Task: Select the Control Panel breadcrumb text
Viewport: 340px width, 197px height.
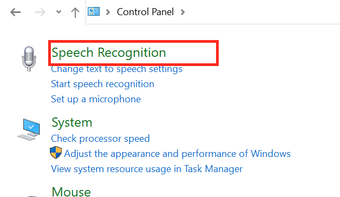Action: coord(145,12)
